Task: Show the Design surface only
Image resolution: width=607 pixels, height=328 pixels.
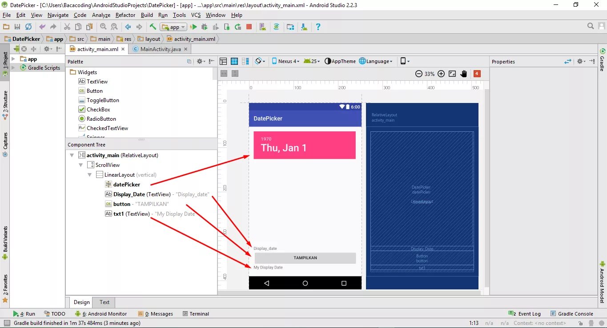Action: 223,61
